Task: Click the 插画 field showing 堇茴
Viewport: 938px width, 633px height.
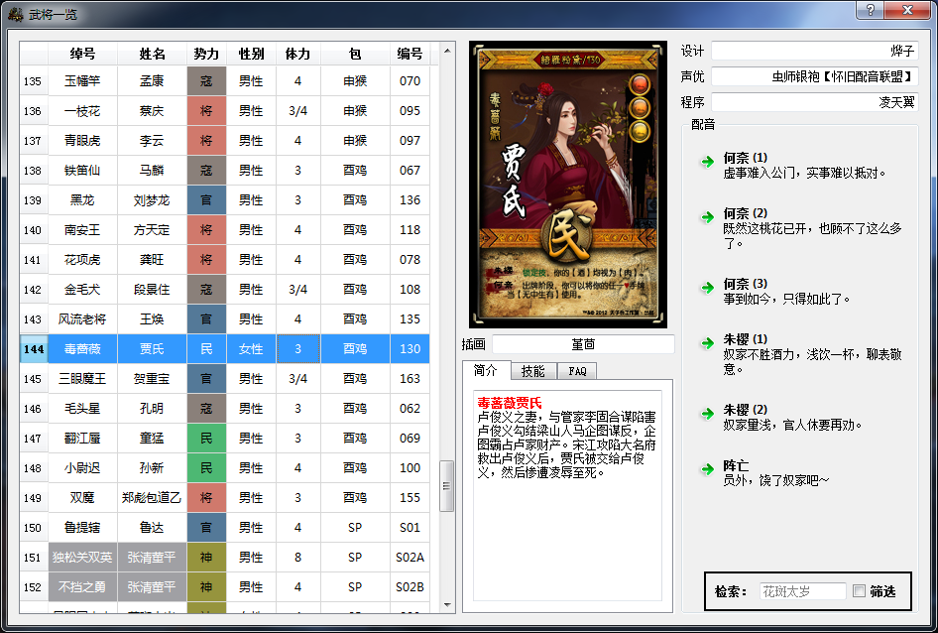Action: 583,344
